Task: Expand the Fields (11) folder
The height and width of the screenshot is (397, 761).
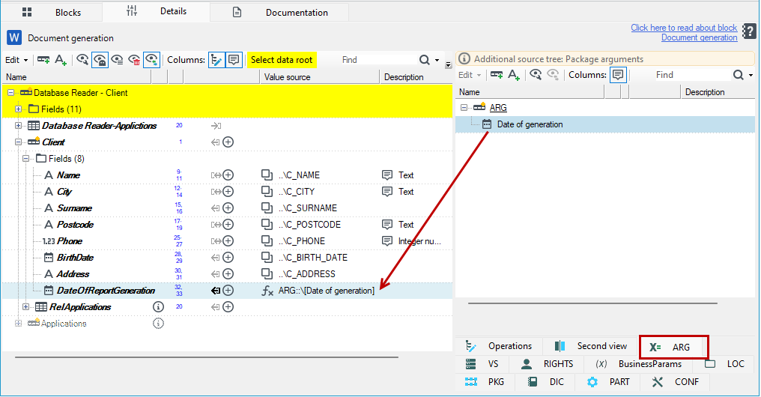Action: click(x=19, y=109)
